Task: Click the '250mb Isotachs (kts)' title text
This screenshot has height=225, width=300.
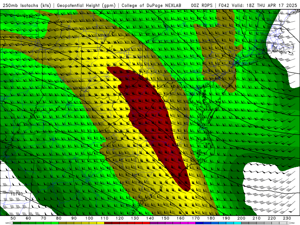Action: coord(27,6)
